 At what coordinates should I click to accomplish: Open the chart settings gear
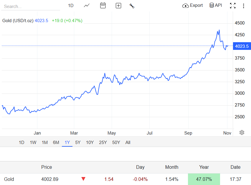point(242,133)
